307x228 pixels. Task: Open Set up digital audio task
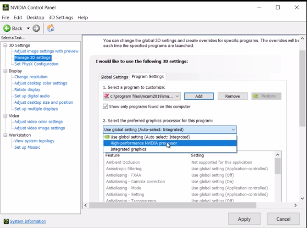pyautogui.click(x=32, y=96)
